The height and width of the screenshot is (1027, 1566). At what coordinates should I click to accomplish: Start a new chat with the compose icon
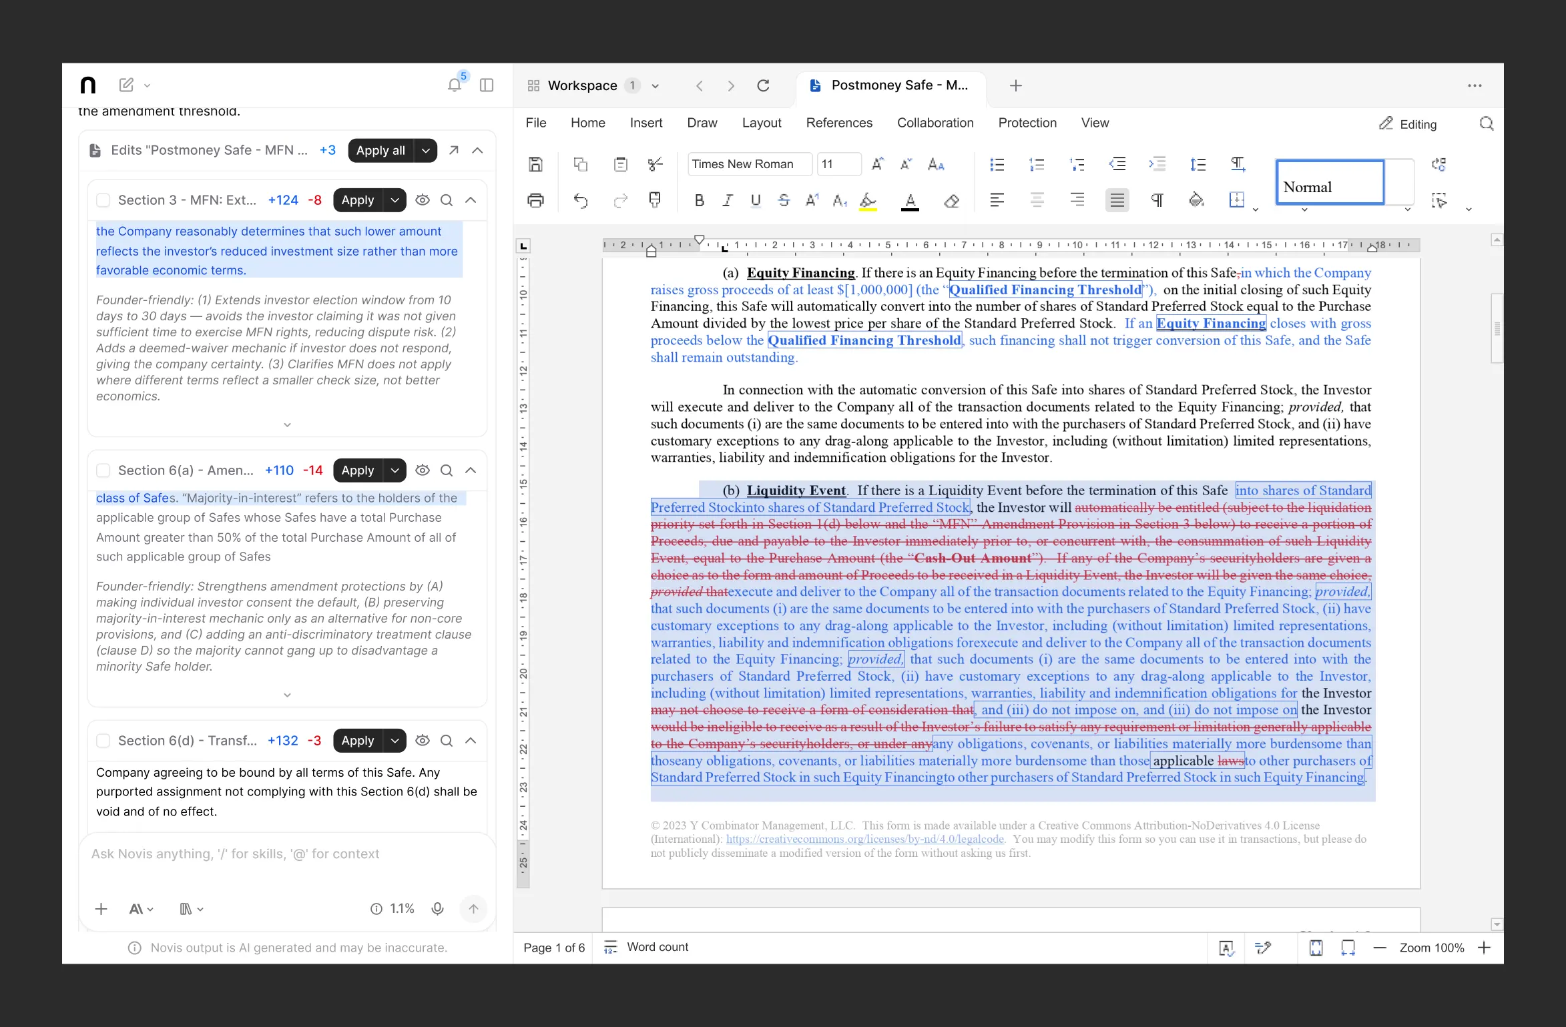pos(126,85)
